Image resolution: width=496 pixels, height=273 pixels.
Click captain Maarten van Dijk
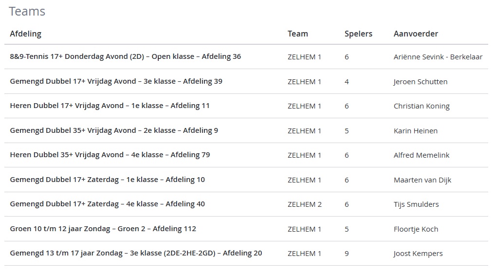pos(423,180)
